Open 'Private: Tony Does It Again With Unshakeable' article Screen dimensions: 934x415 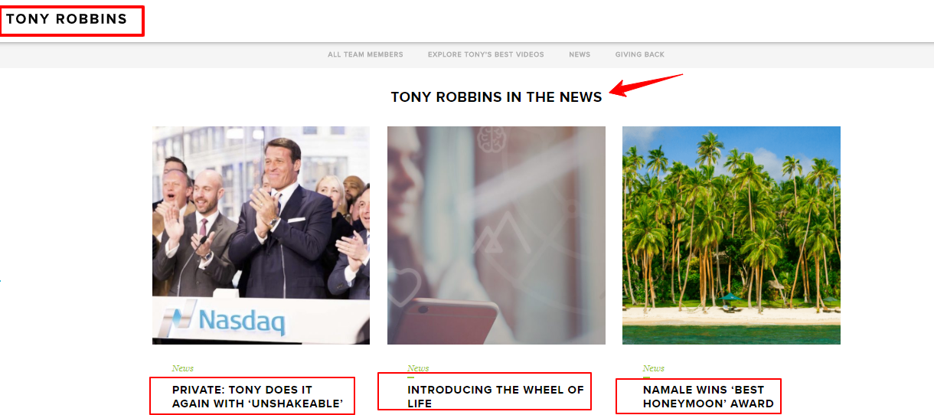[x=257, y=397]
